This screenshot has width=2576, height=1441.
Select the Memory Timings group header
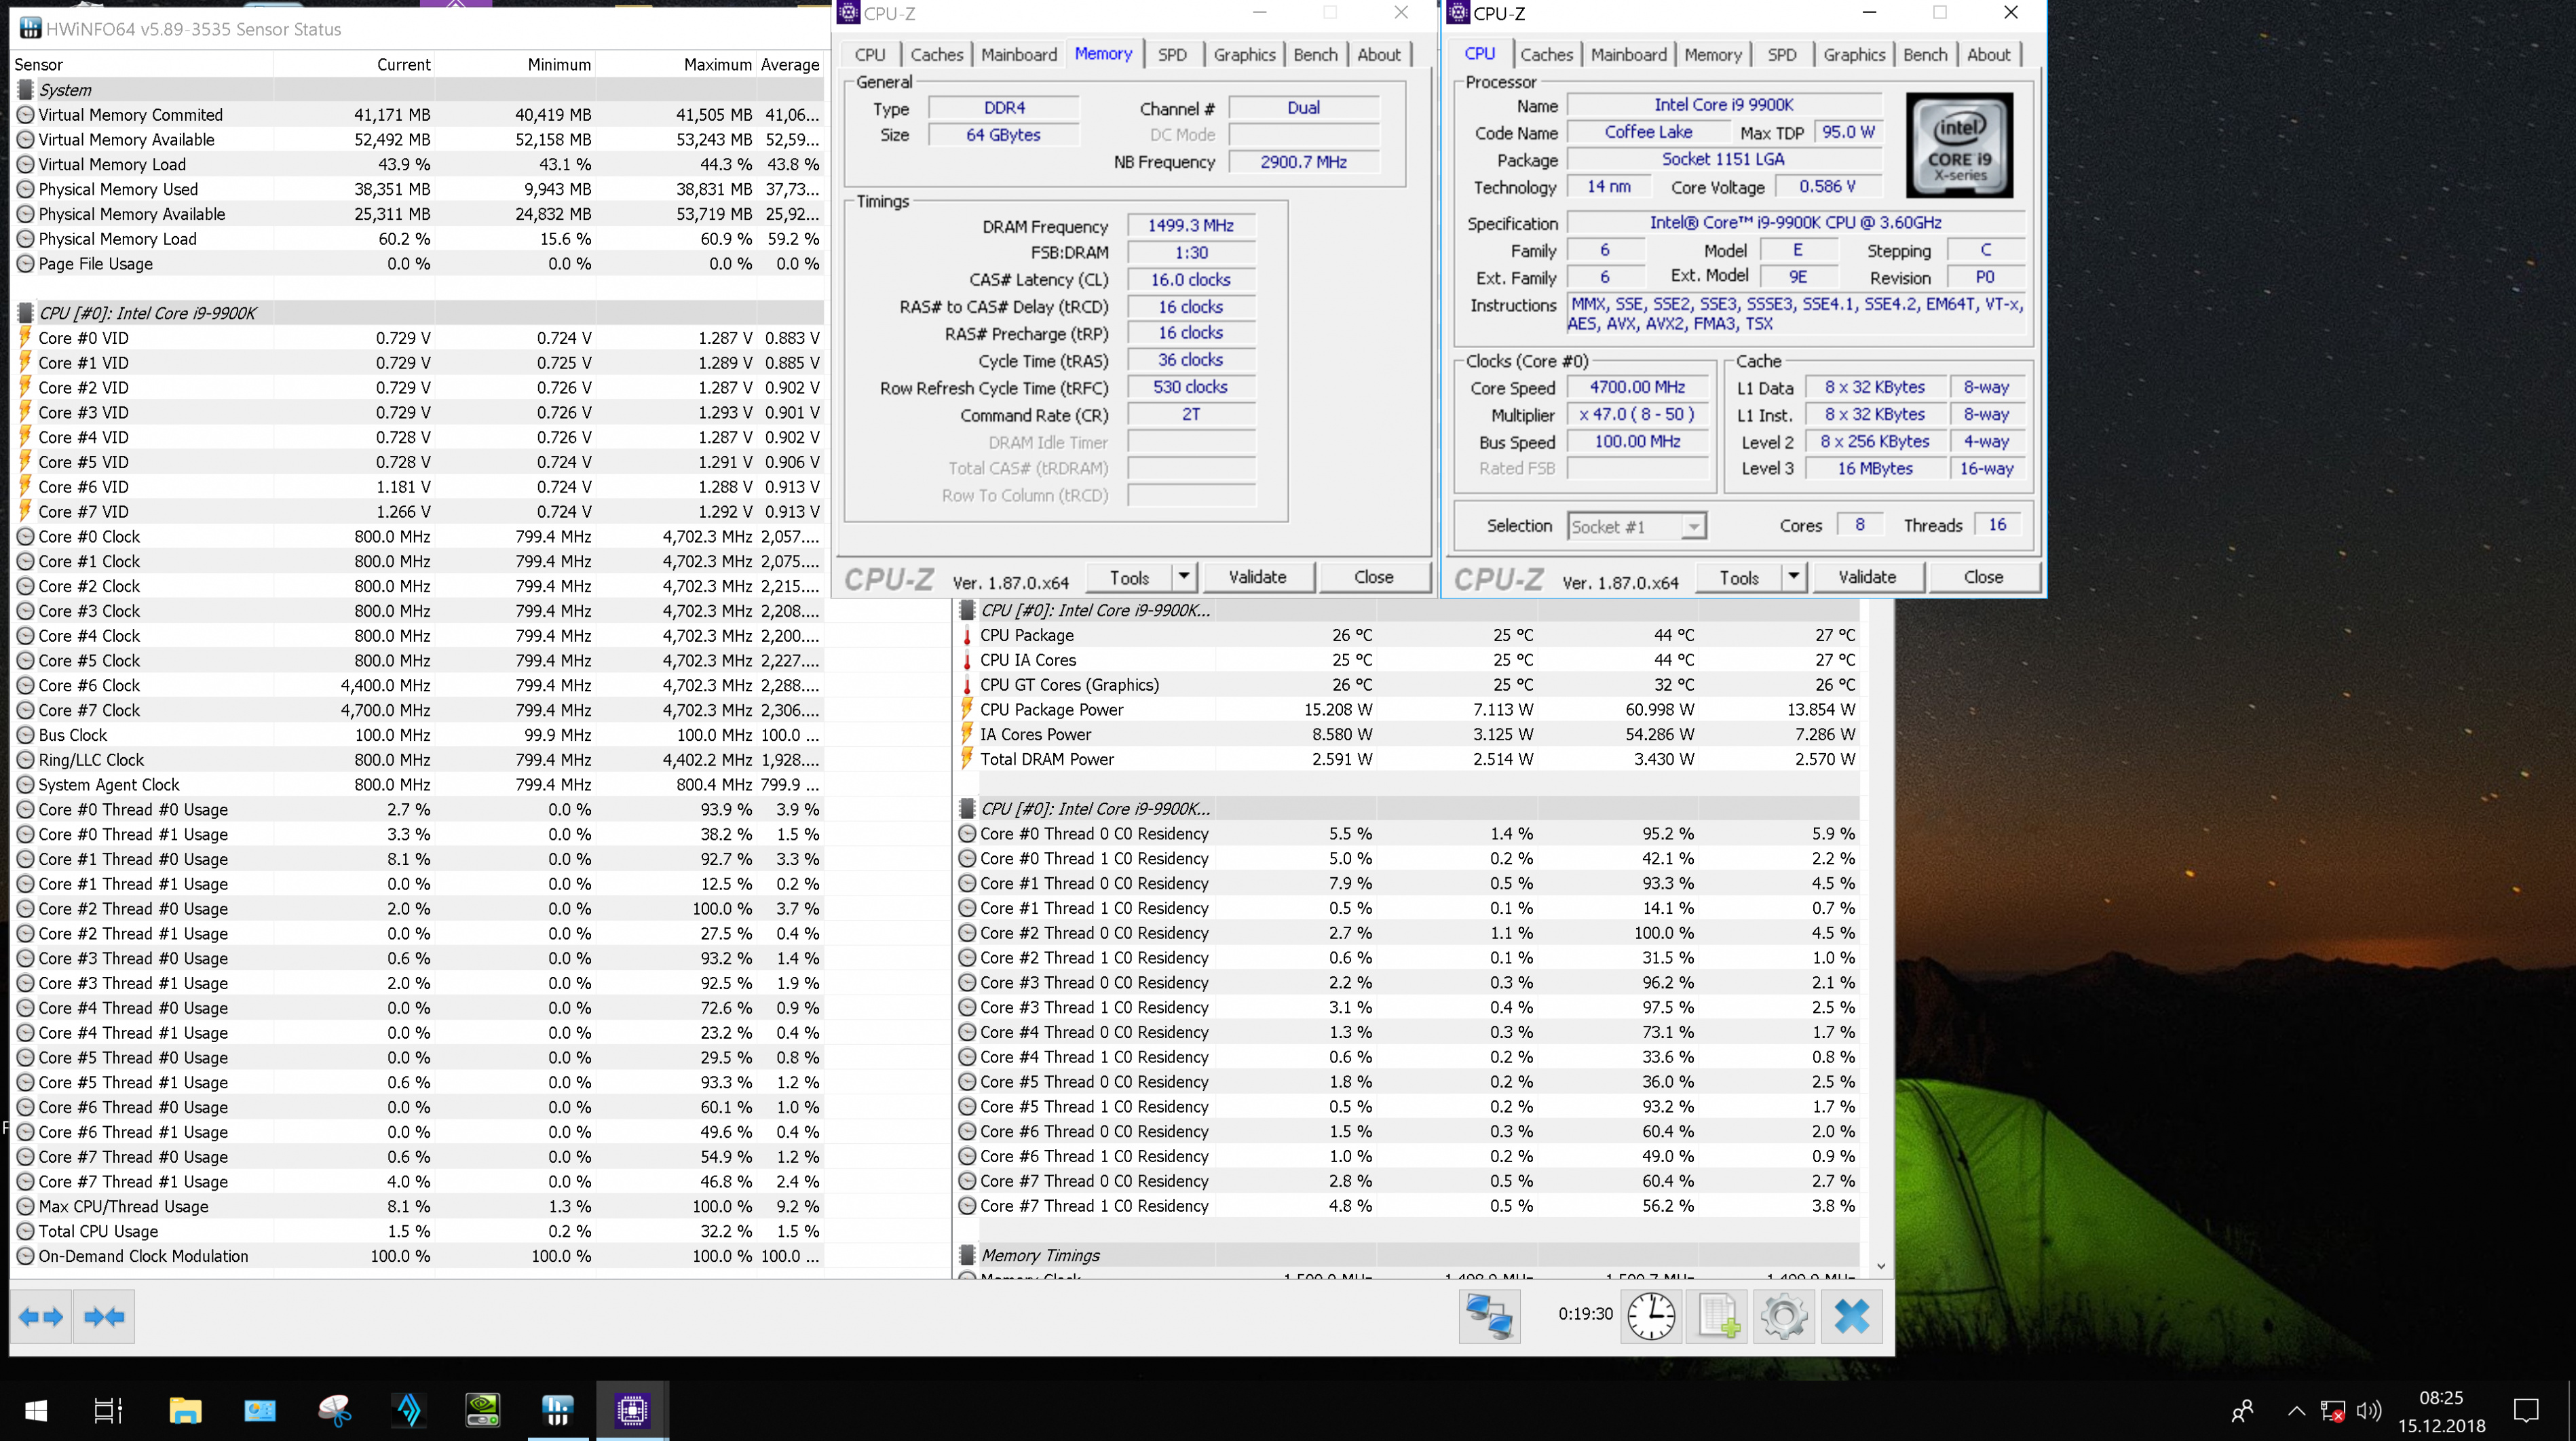(1408, 1255)
